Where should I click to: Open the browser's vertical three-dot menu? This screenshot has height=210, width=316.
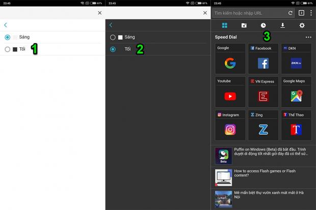point(311,13)
